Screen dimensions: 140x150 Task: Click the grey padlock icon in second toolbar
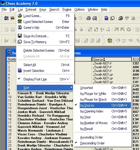pyautogui.click(x=82, y=30)
